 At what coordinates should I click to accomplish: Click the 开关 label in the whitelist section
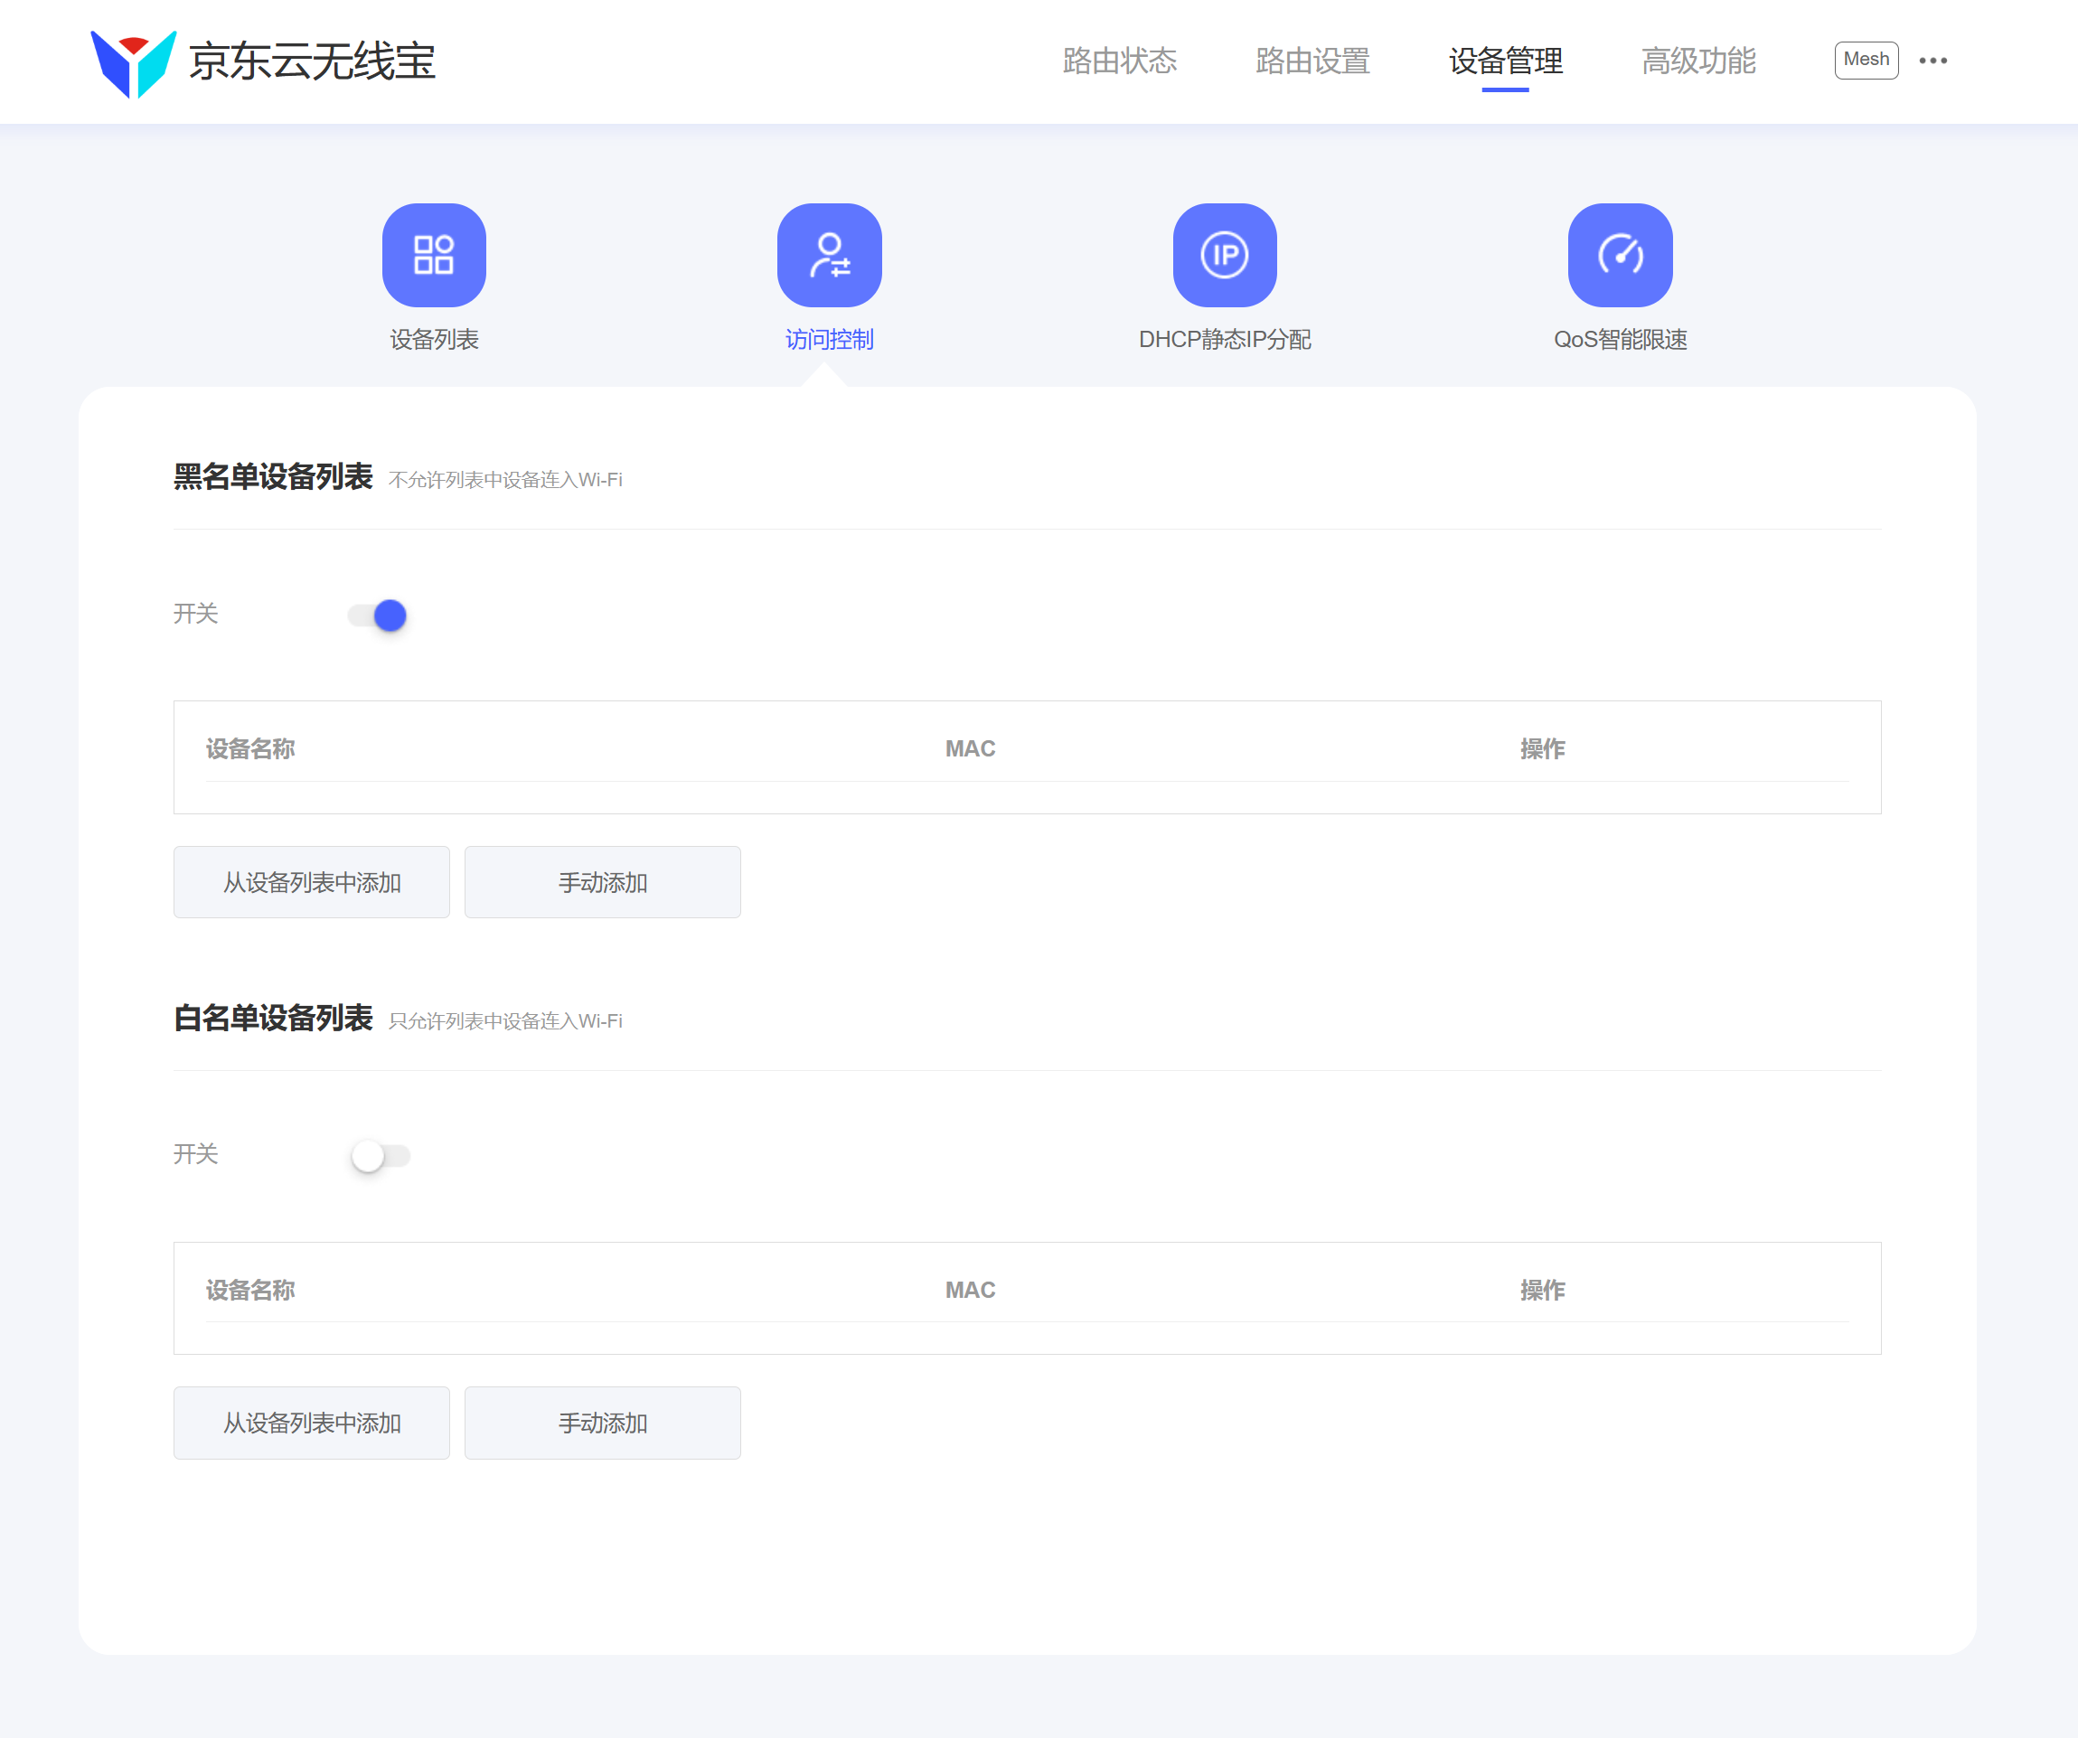pos(196,1153)
